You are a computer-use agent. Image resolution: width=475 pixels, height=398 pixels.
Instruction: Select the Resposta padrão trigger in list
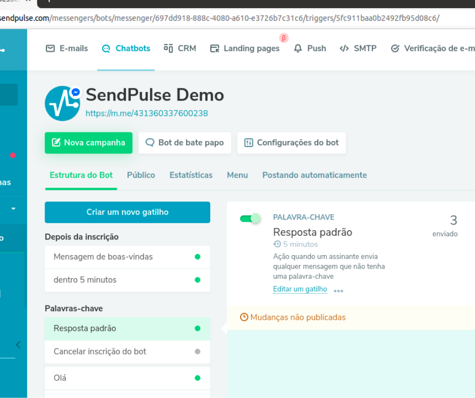(x=127, y=329)
